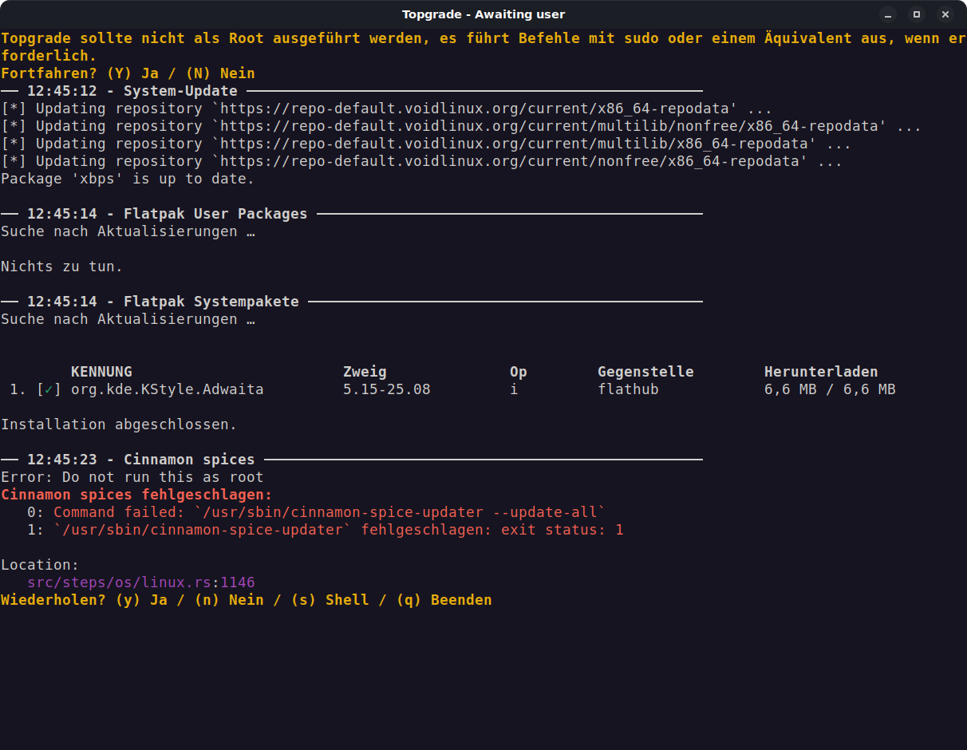Choose "(y) Ja" in the Wiederholen prompt
The height and width of the screenshot is (750, 967).
point(141,600)
